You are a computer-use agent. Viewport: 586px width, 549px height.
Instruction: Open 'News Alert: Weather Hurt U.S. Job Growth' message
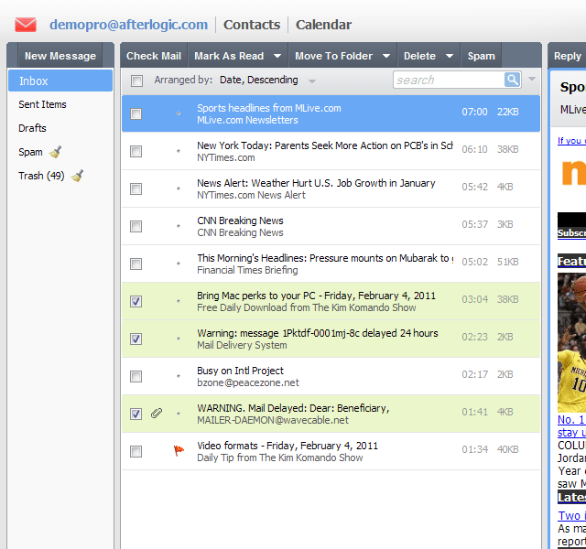point(316,183)
